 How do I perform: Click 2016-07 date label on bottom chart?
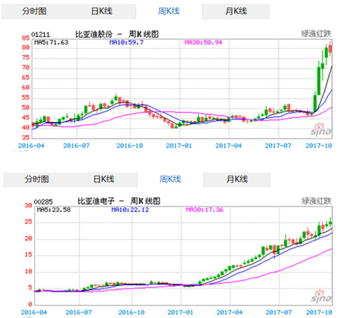(79, 313)
